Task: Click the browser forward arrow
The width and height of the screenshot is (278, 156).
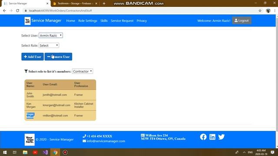Action: point(11,10)
